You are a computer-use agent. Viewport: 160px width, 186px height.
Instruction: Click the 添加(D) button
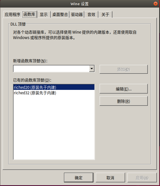[x=124, y=69]
